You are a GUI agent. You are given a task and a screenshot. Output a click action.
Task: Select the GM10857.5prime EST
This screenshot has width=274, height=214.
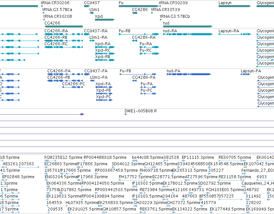(105, 212)
